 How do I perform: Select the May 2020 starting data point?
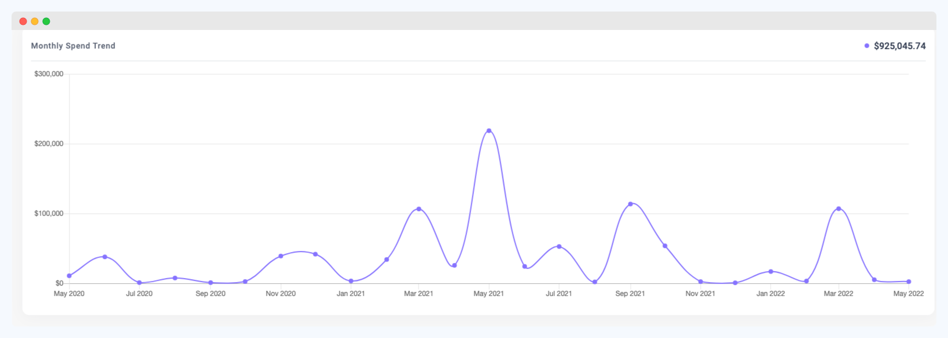pyautogui.click(x=69, y=276)
